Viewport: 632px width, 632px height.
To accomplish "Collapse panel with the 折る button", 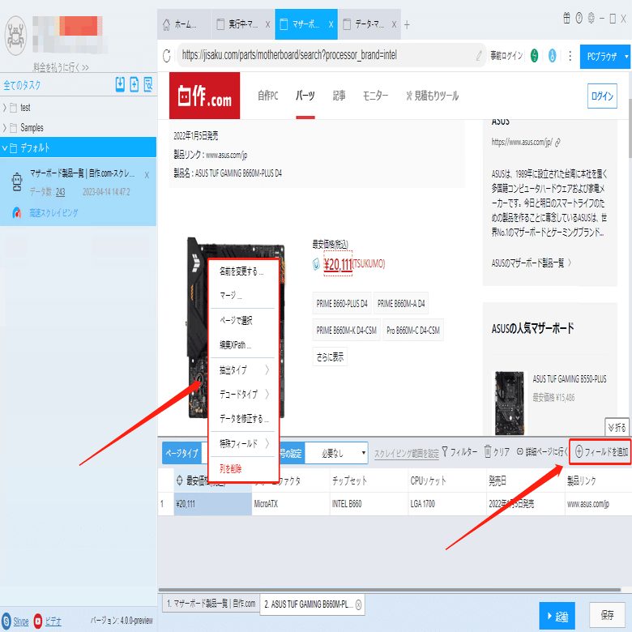I will pos(617,427).
